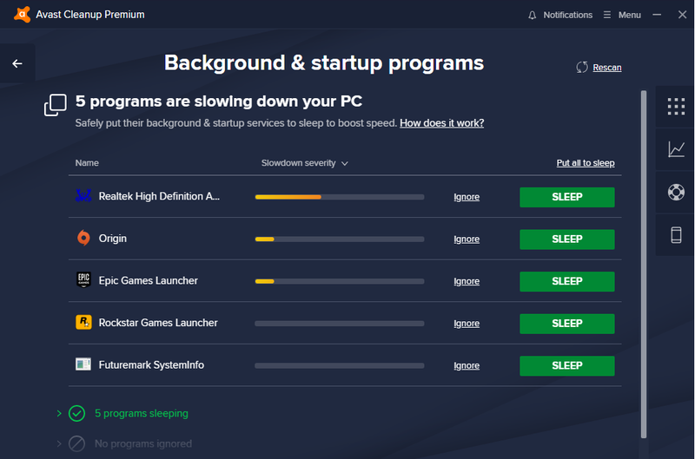Viewport: 695px width, 459px height.
Task: Open the How does it work link
Action: (441, 123)
